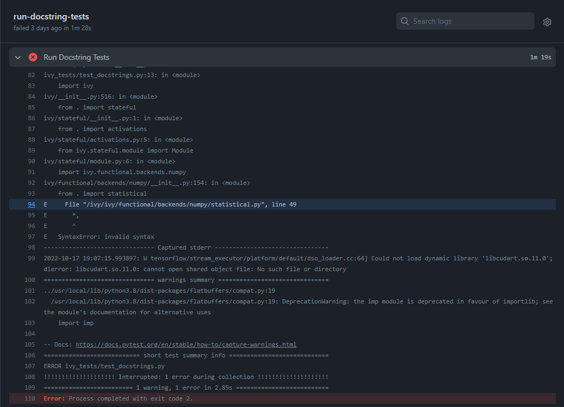
Task: Click the red failed status icon
Action: click(x=33, y=57)
